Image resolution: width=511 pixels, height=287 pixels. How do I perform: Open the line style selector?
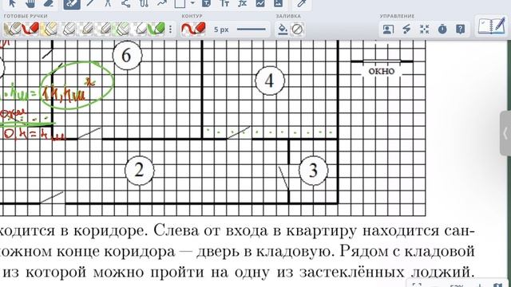click(251, 29)
